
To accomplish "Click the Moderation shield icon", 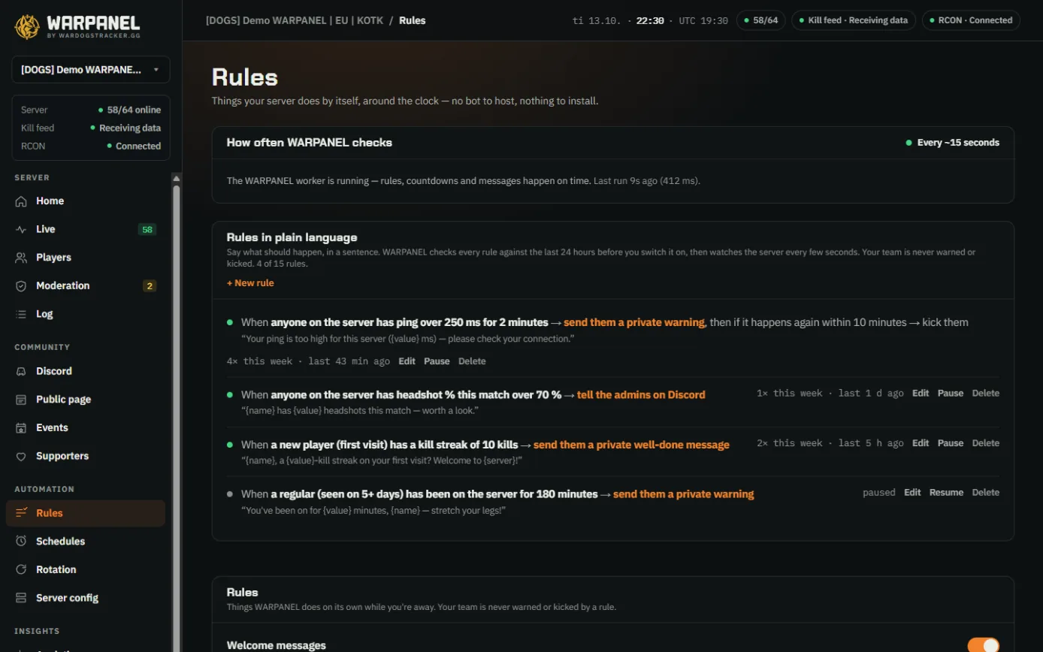I will click(x=21, y=286).
